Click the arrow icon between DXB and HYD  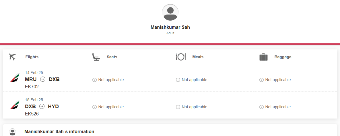pyautogui.click(x=42, y=106)
